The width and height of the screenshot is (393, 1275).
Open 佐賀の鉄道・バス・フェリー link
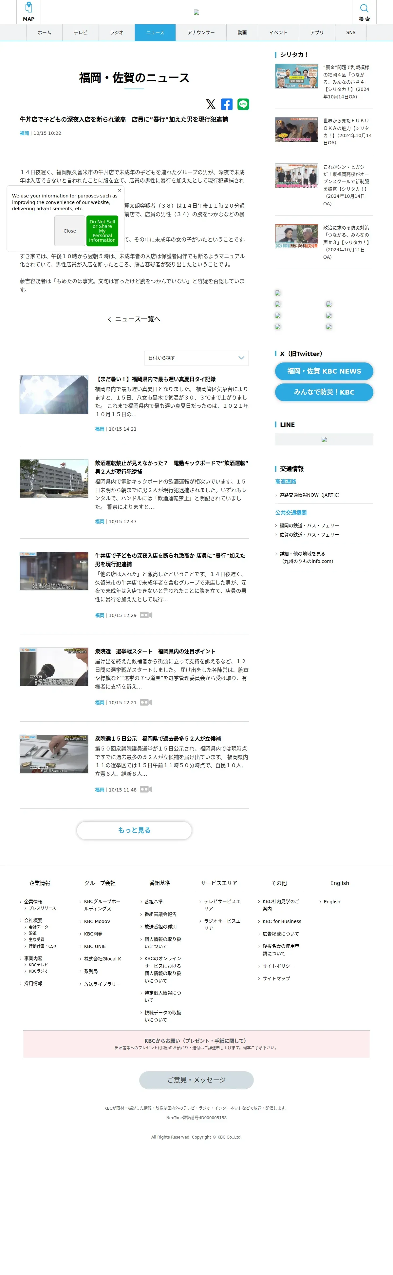pyautogui.click(x=309, y=535)
